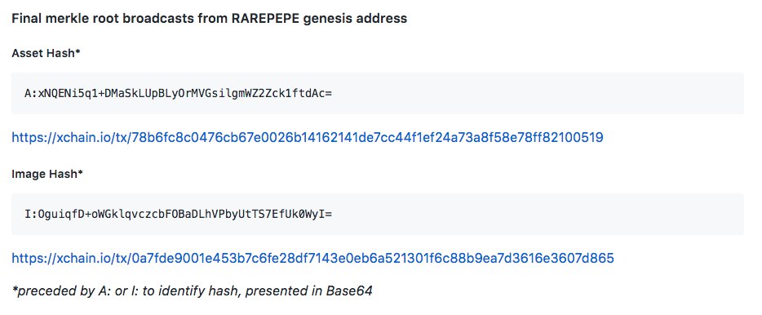Image resolution: width=762 pixels, height=315 pixels.
Task: Click the Image Hash code string OguiqfD
Action: (178, 214)
